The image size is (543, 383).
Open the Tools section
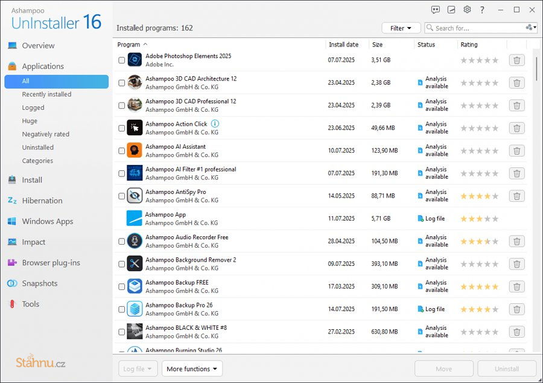point(31,304)
